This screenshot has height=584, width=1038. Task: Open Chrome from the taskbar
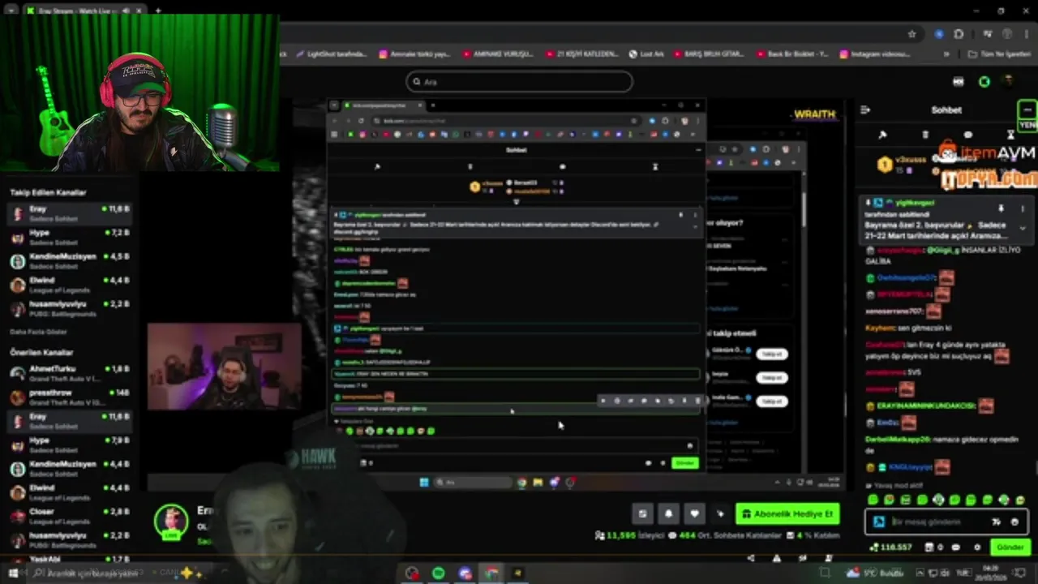[x=491, y=573]
